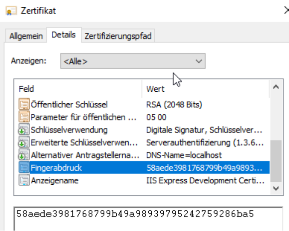
Task: Click the Öffentlicher Schlüssel field icon
Action: (x=24, y=104)
